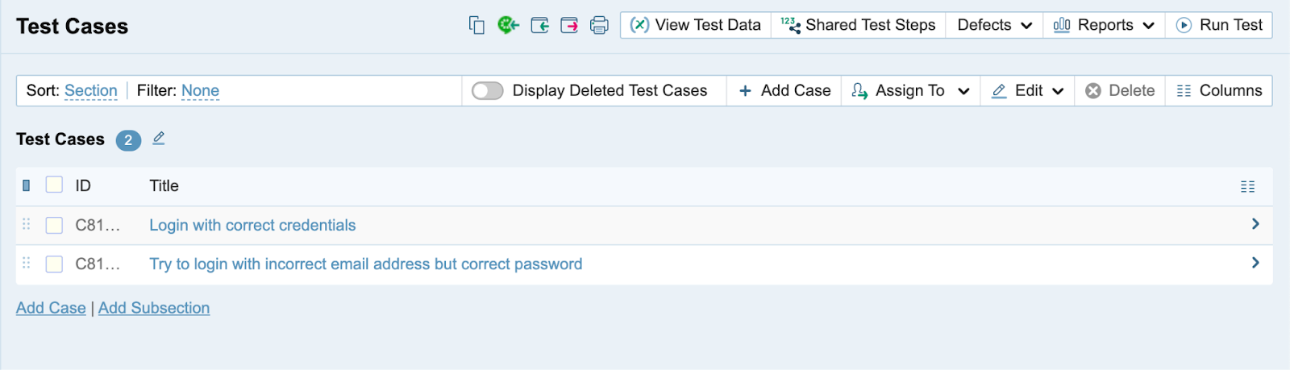Image resolution: width=1290 pixels, height=370 pixels.
Task: Click the pencil icon beside Test Cases count
Action: 159,139
